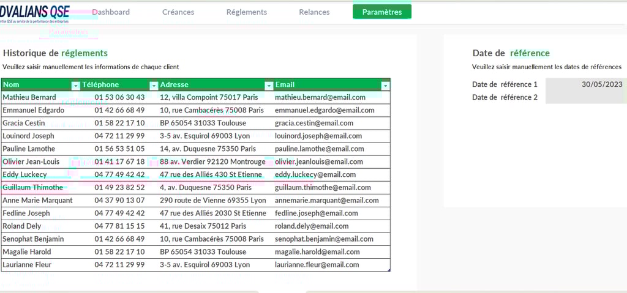Open the Téléphone column filter arrow
This screenshot has height=293, width=627.
154,86
